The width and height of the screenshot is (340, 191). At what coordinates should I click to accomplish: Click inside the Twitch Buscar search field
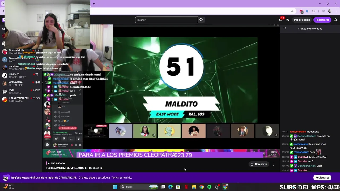(167, 20)
